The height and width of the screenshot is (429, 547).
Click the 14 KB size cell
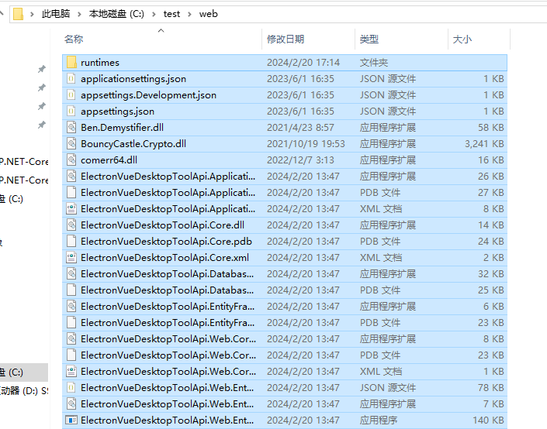[x=491, y=225]
